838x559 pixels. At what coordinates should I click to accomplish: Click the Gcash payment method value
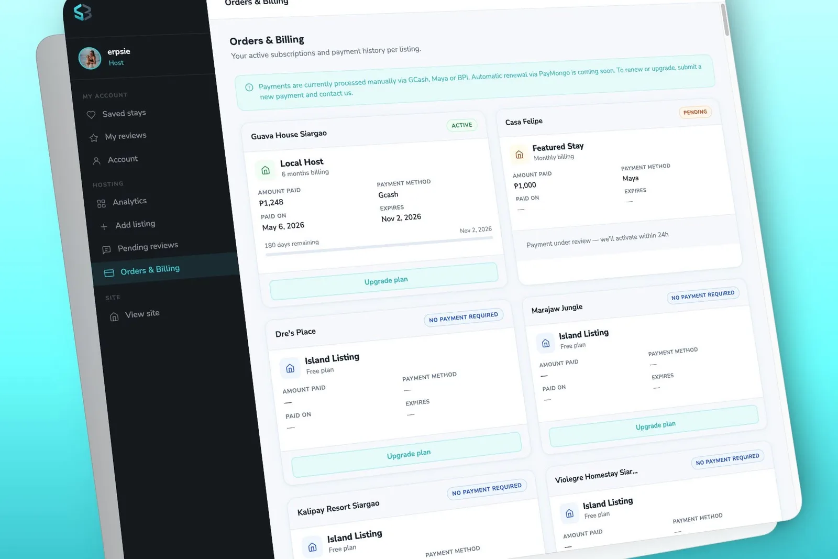point(388,195)
